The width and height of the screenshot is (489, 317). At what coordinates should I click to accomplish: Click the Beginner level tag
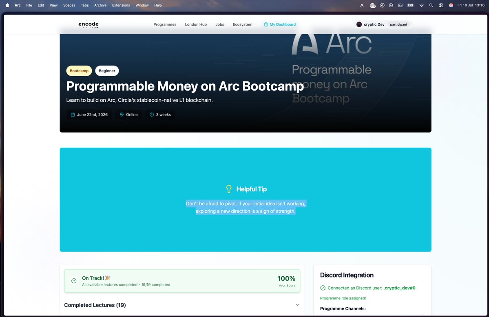point(107,71)
